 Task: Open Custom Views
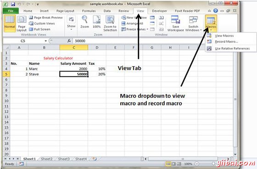pyautogui.click(x=42, y=23)
